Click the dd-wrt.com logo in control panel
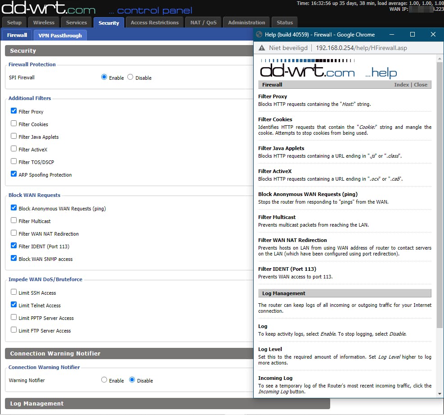 tap(49, 8)
